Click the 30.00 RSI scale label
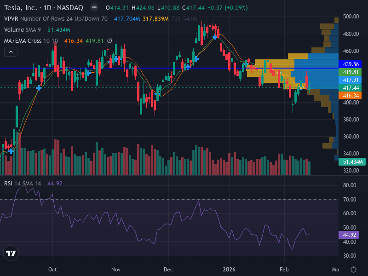 pyautogui.click(x=350, y=256)
